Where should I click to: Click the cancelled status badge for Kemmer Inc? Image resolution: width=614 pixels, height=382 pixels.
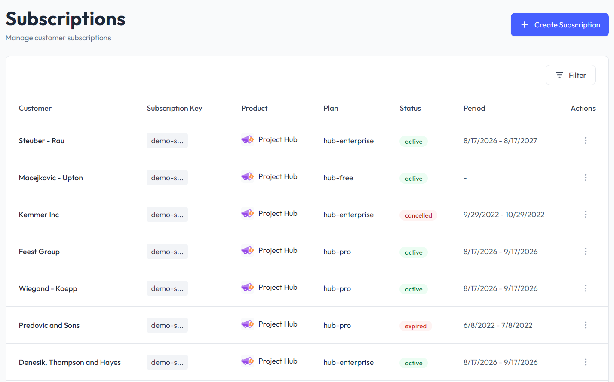click(418, 215)
